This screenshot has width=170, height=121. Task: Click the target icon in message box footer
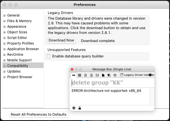coord(74,108)
